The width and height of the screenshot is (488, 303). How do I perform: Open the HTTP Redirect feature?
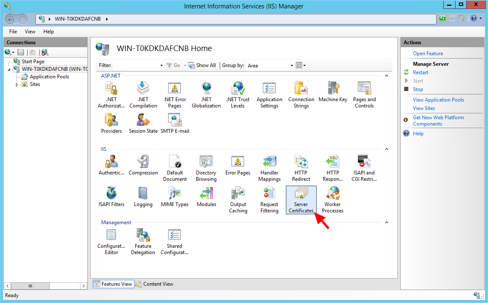tap(301, 168)
